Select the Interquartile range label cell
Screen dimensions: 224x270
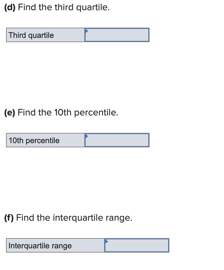pyautogui.click(x=55, y=246)
